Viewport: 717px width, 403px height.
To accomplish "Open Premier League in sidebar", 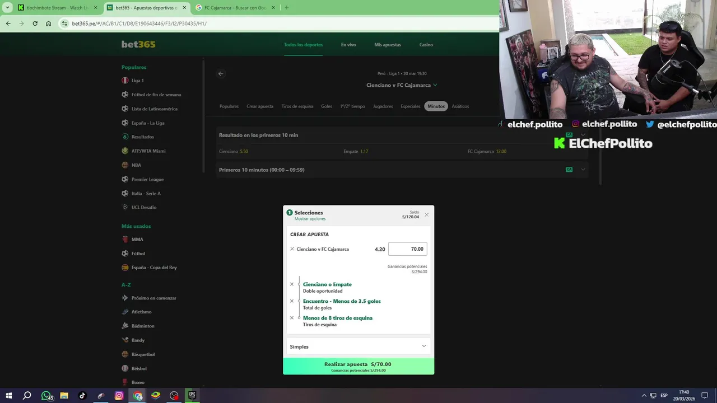I will (147, 179).
